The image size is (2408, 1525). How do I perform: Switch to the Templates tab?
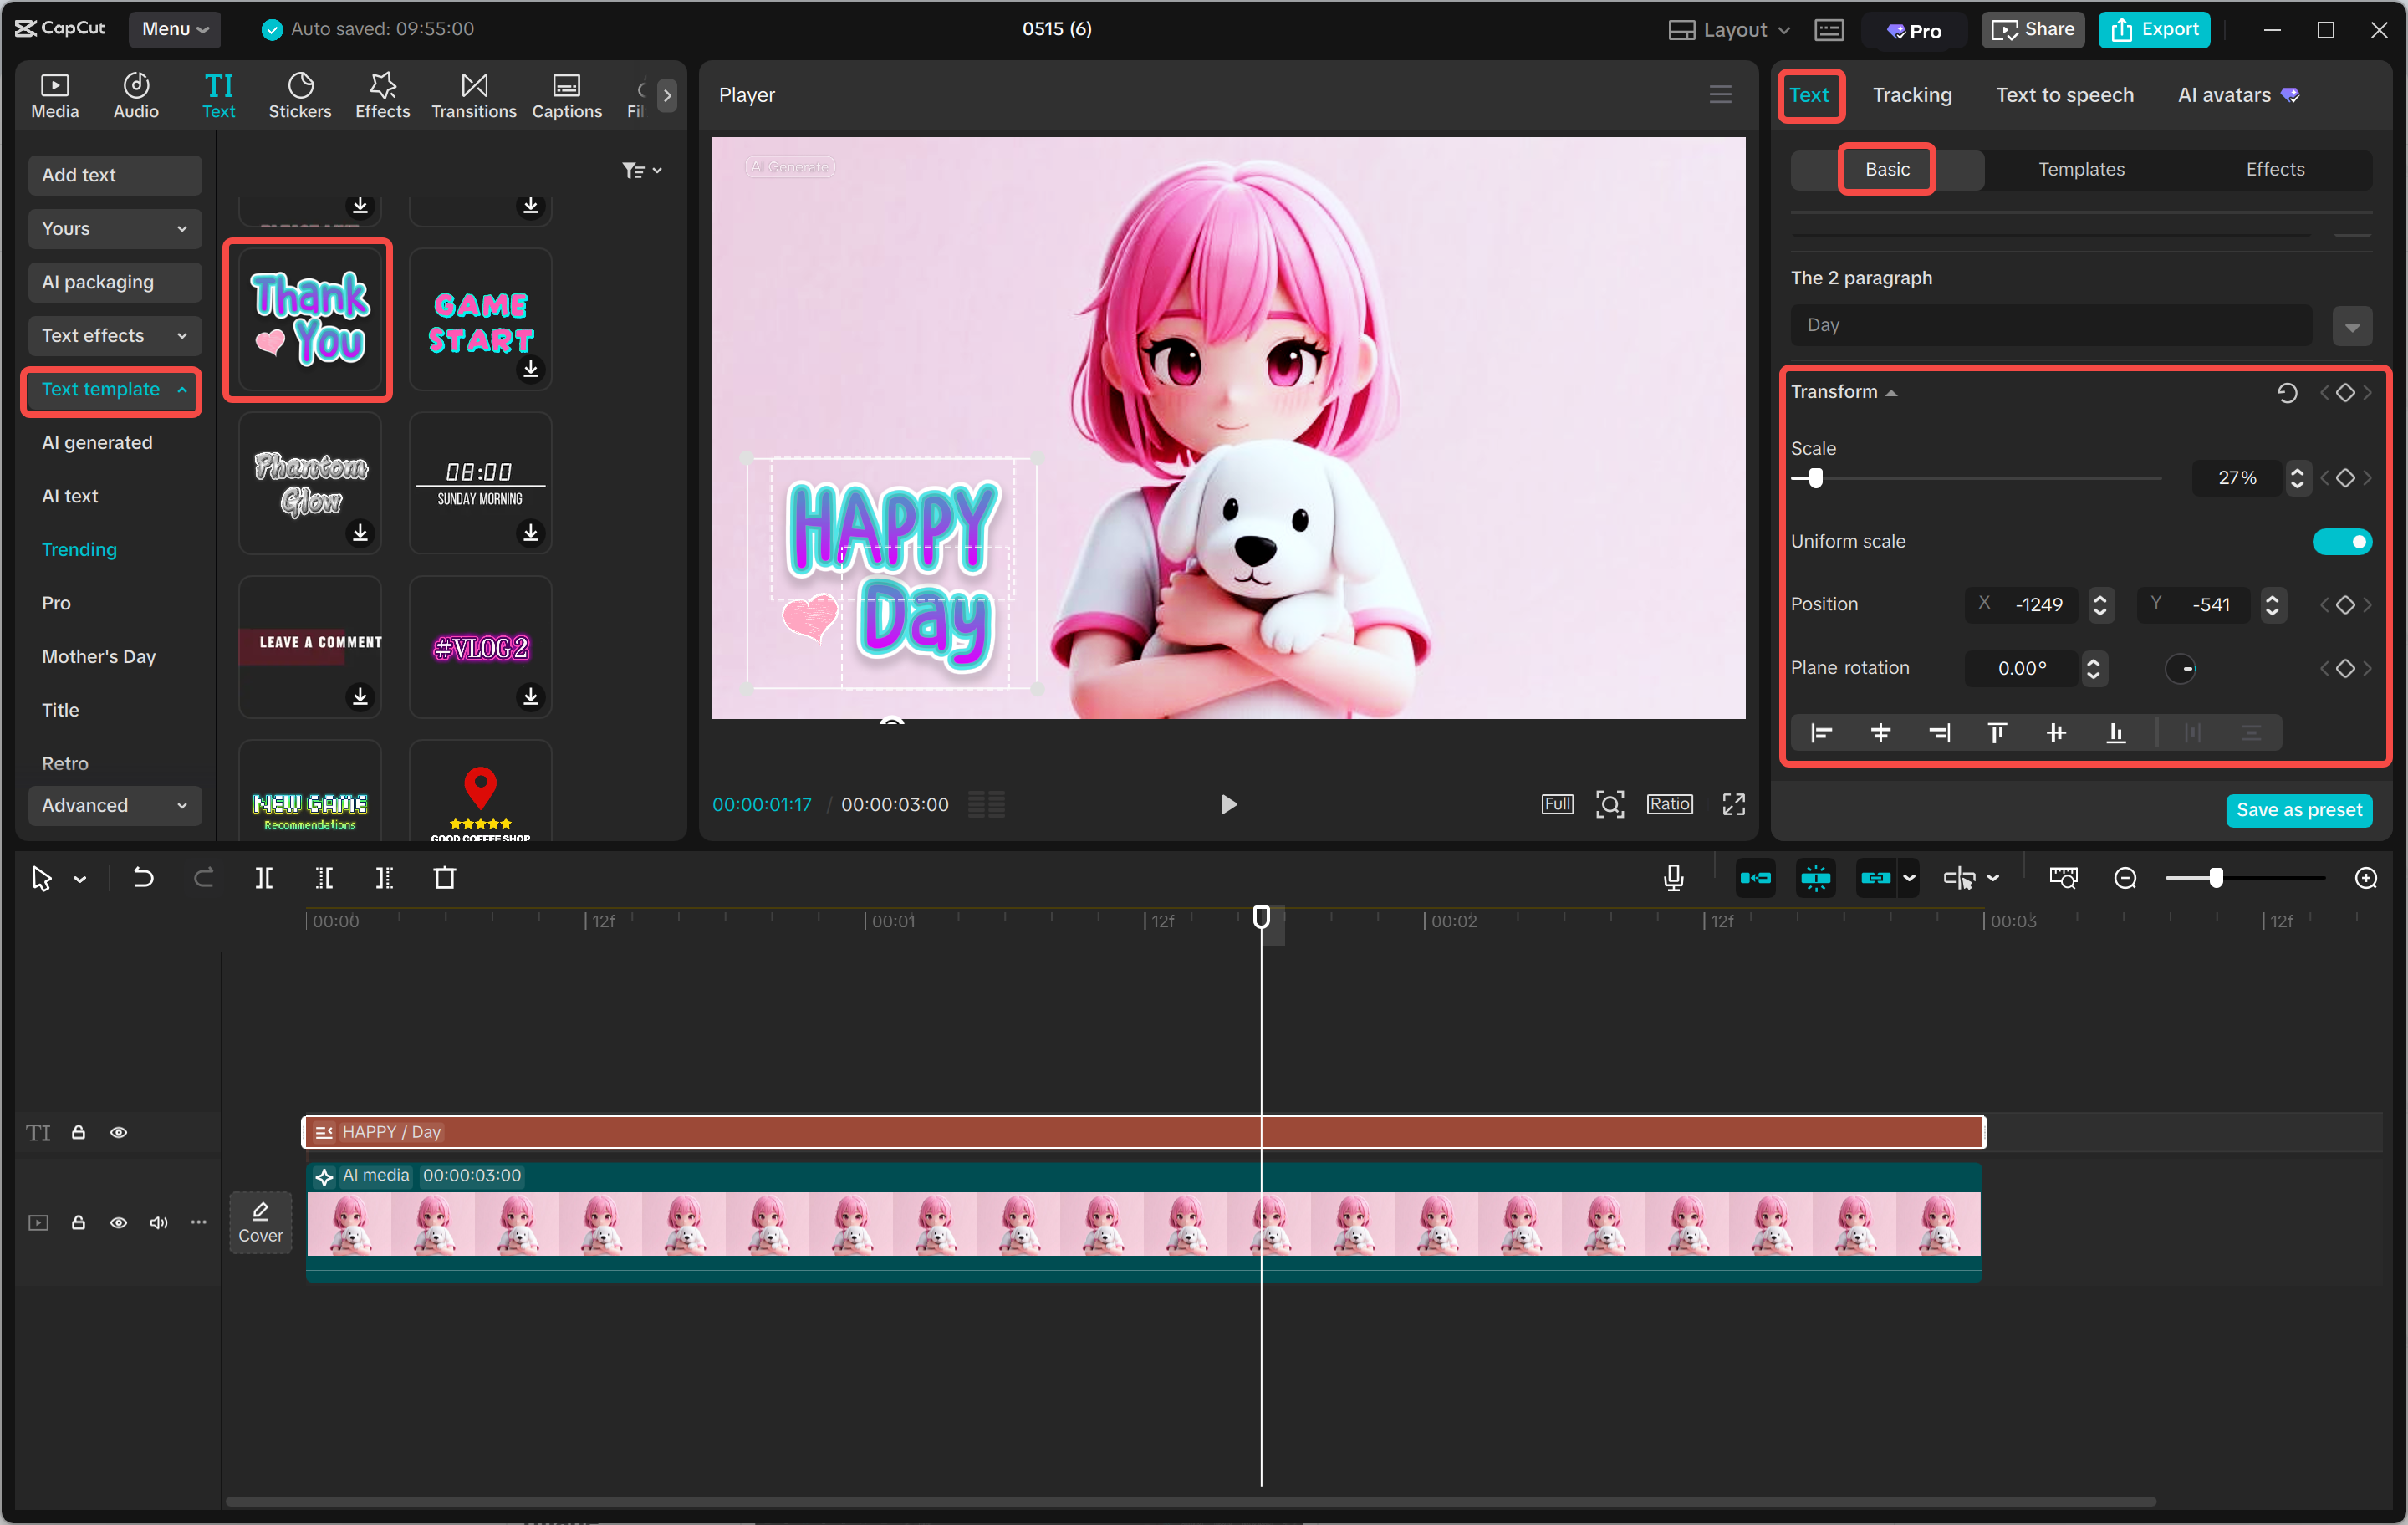point(2081,169)
